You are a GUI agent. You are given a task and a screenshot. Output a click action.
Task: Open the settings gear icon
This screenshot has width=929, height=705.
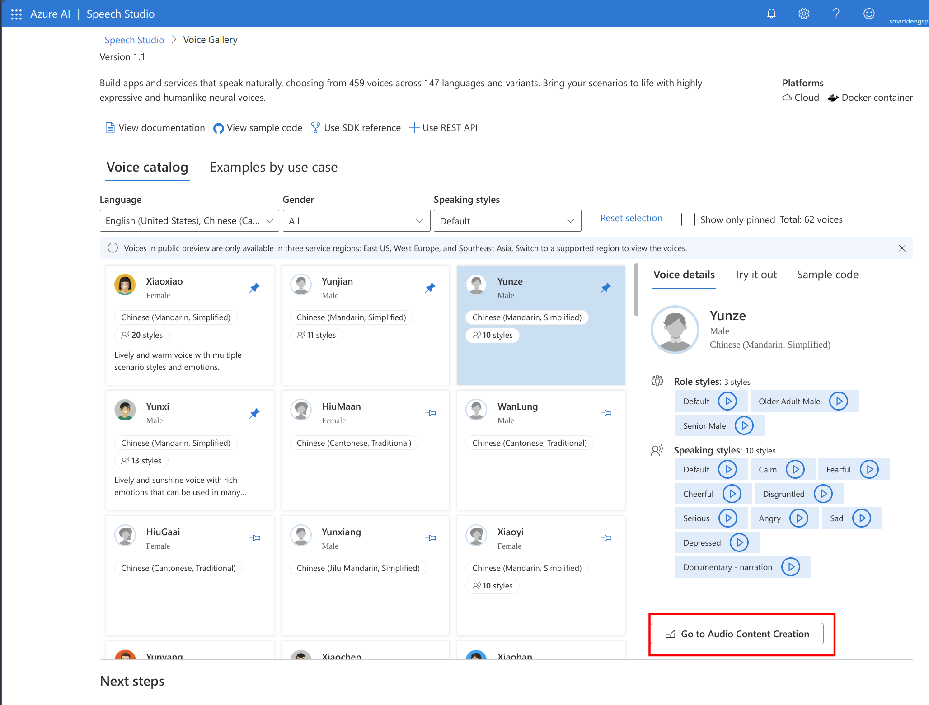804,14
